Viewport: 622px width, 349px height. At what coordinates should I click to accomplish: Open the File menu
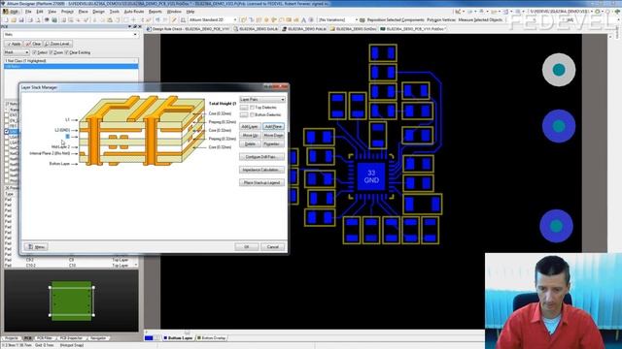[x=28, y=12]
